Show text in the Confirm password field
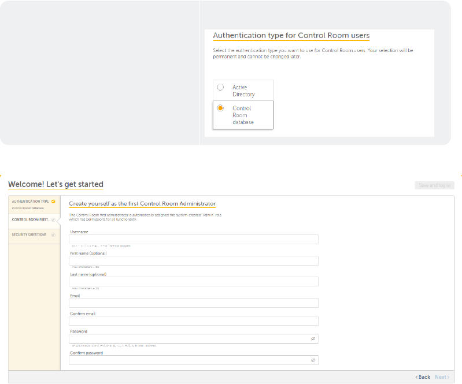 (313, 360)
